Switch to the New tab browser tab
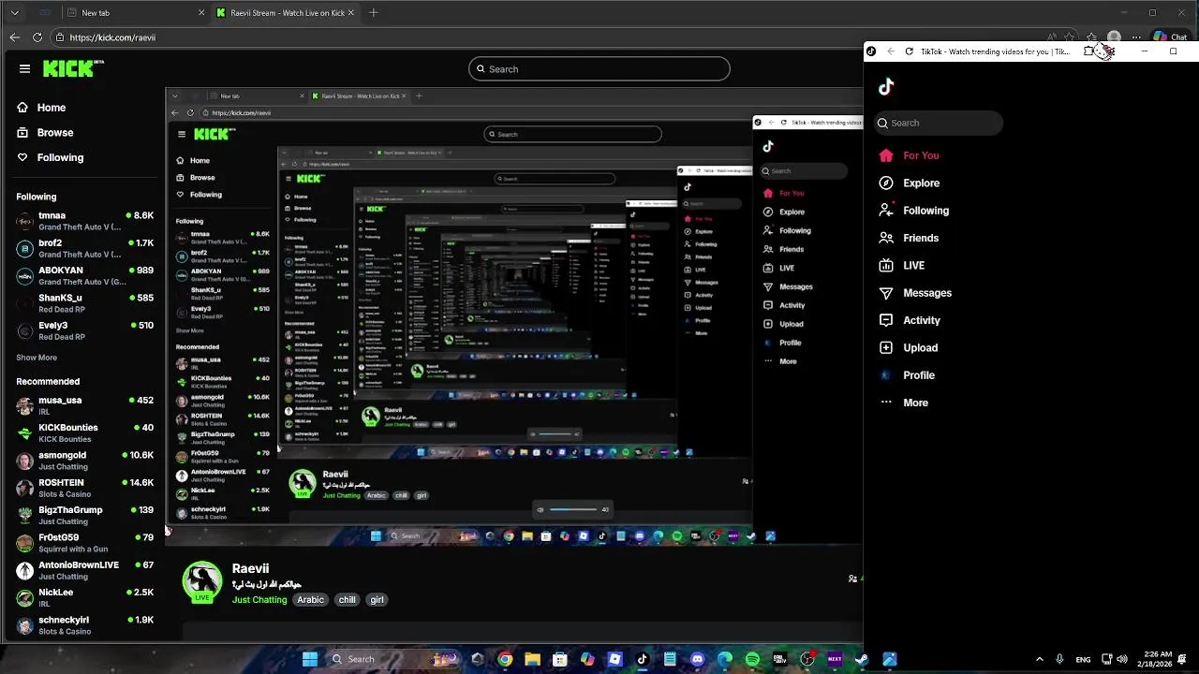 click(136, 13)
